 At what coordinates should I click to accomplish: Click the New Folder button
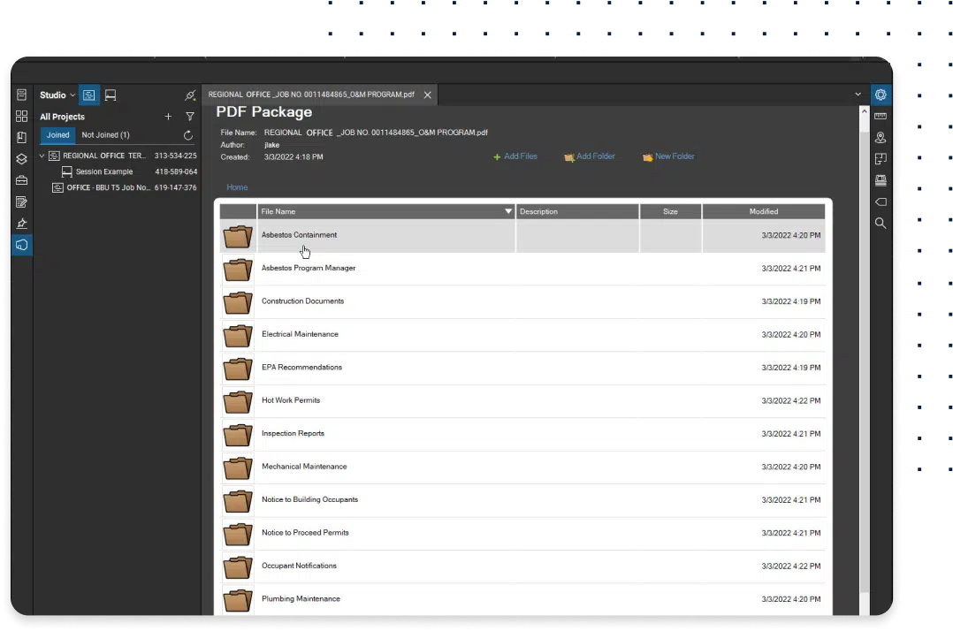click(x=668, y=156)
